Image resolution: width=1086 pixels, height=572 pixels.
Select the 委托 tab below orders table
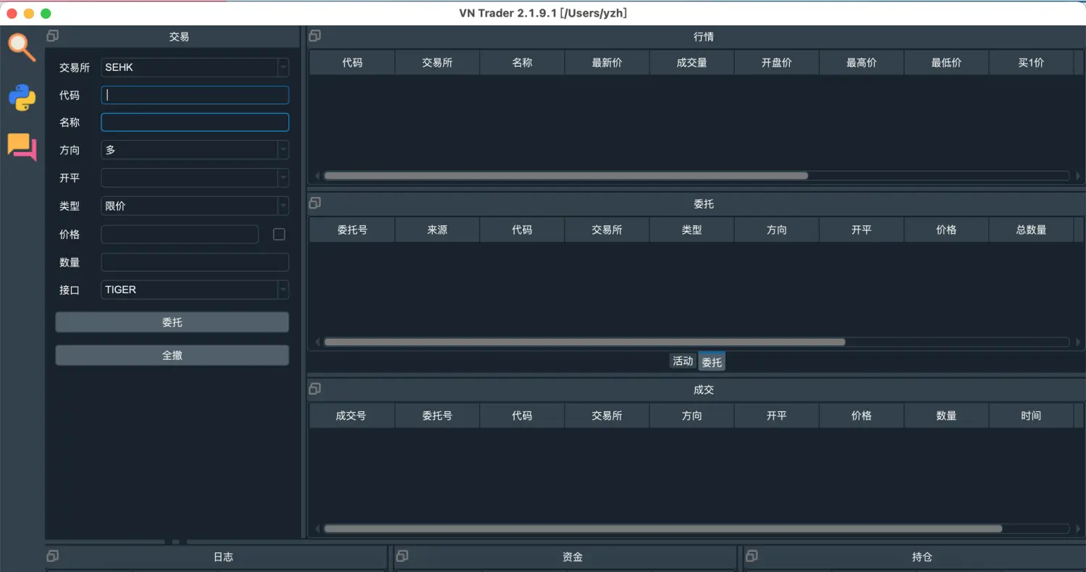point(712,361)
